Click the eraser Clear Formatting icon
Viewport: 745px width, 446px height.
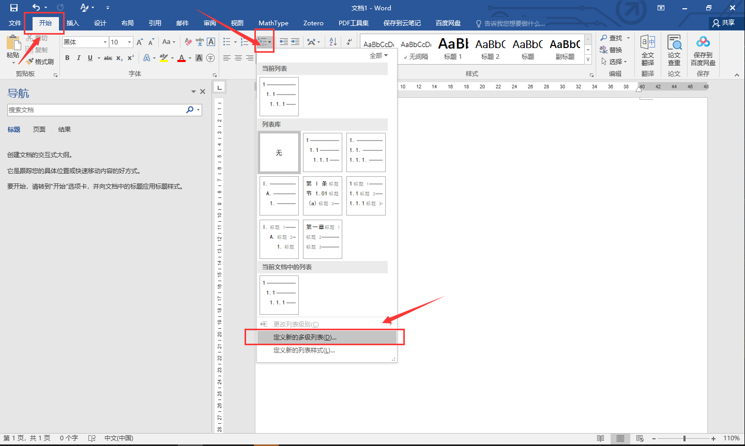pyautogui.click(x=188, y=42)
